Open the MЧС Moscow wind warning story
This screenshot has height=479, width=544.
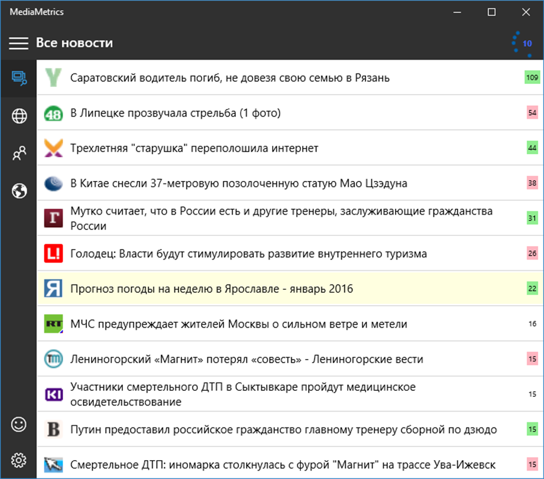(x=238, y=324)
